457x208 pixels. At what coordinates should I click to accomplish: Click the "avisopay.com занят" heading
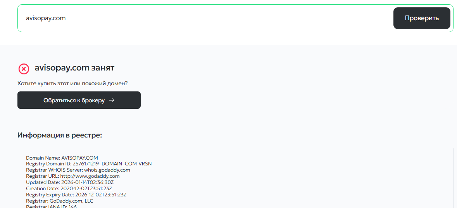(74, 68)
